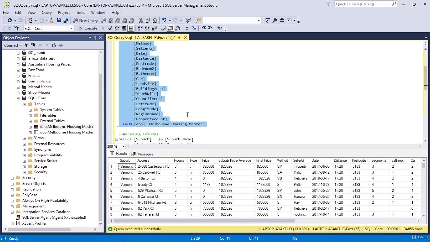
Task: Expand the Views folder node
Action: click(24, 138)
